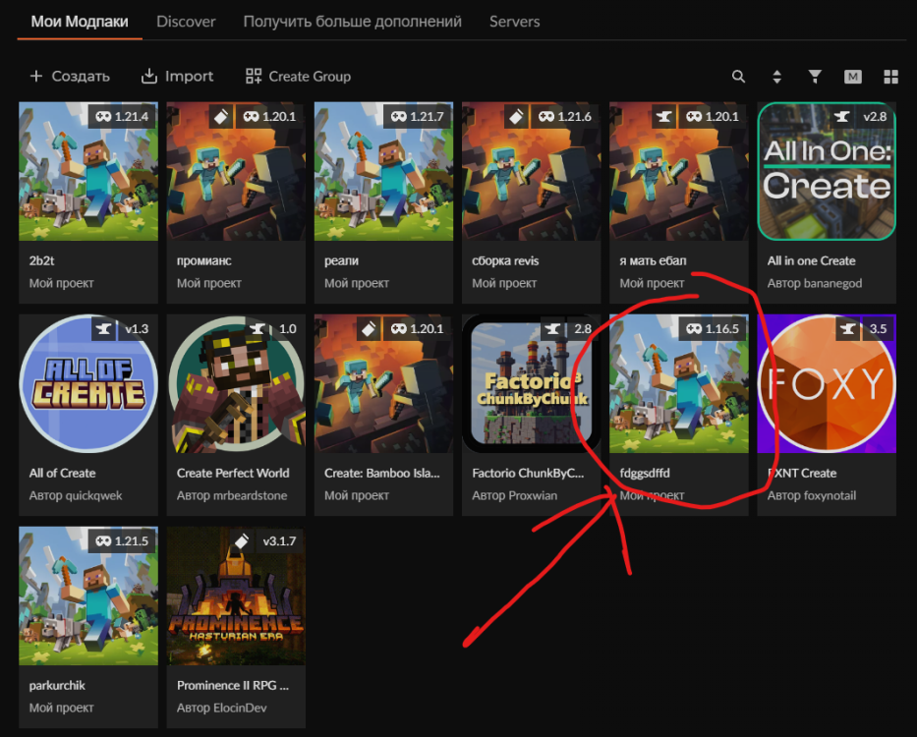
Task: Click the text Автор foxynotail
Action: (x=812, y=496)
